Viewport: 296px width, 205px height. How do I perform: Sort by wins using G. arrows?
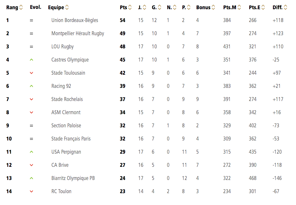[159, 7]
